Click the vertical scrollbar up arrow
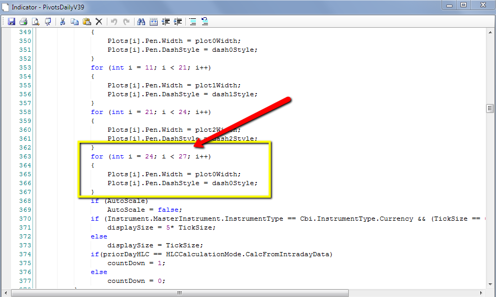 (x=490, y=32)
